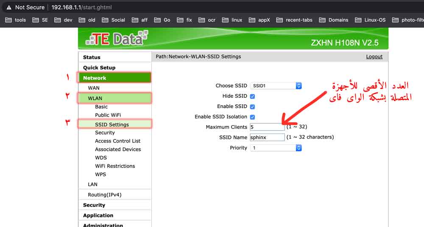Click the Maximum Clients input field
This screenshot has height=227, width=424.
point(267,127)
